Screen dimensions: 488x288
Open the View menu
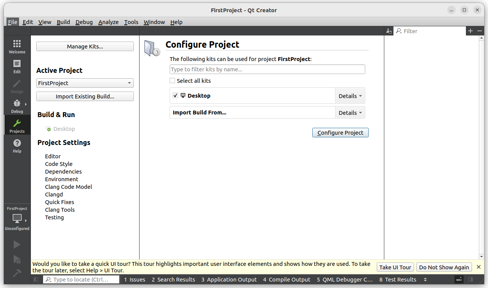pos(45,22)
